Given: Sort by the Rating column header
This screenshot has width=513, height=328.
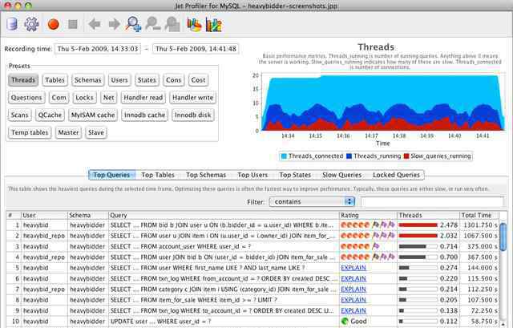Looking at the screenshot, I should (x=368, y=216).
